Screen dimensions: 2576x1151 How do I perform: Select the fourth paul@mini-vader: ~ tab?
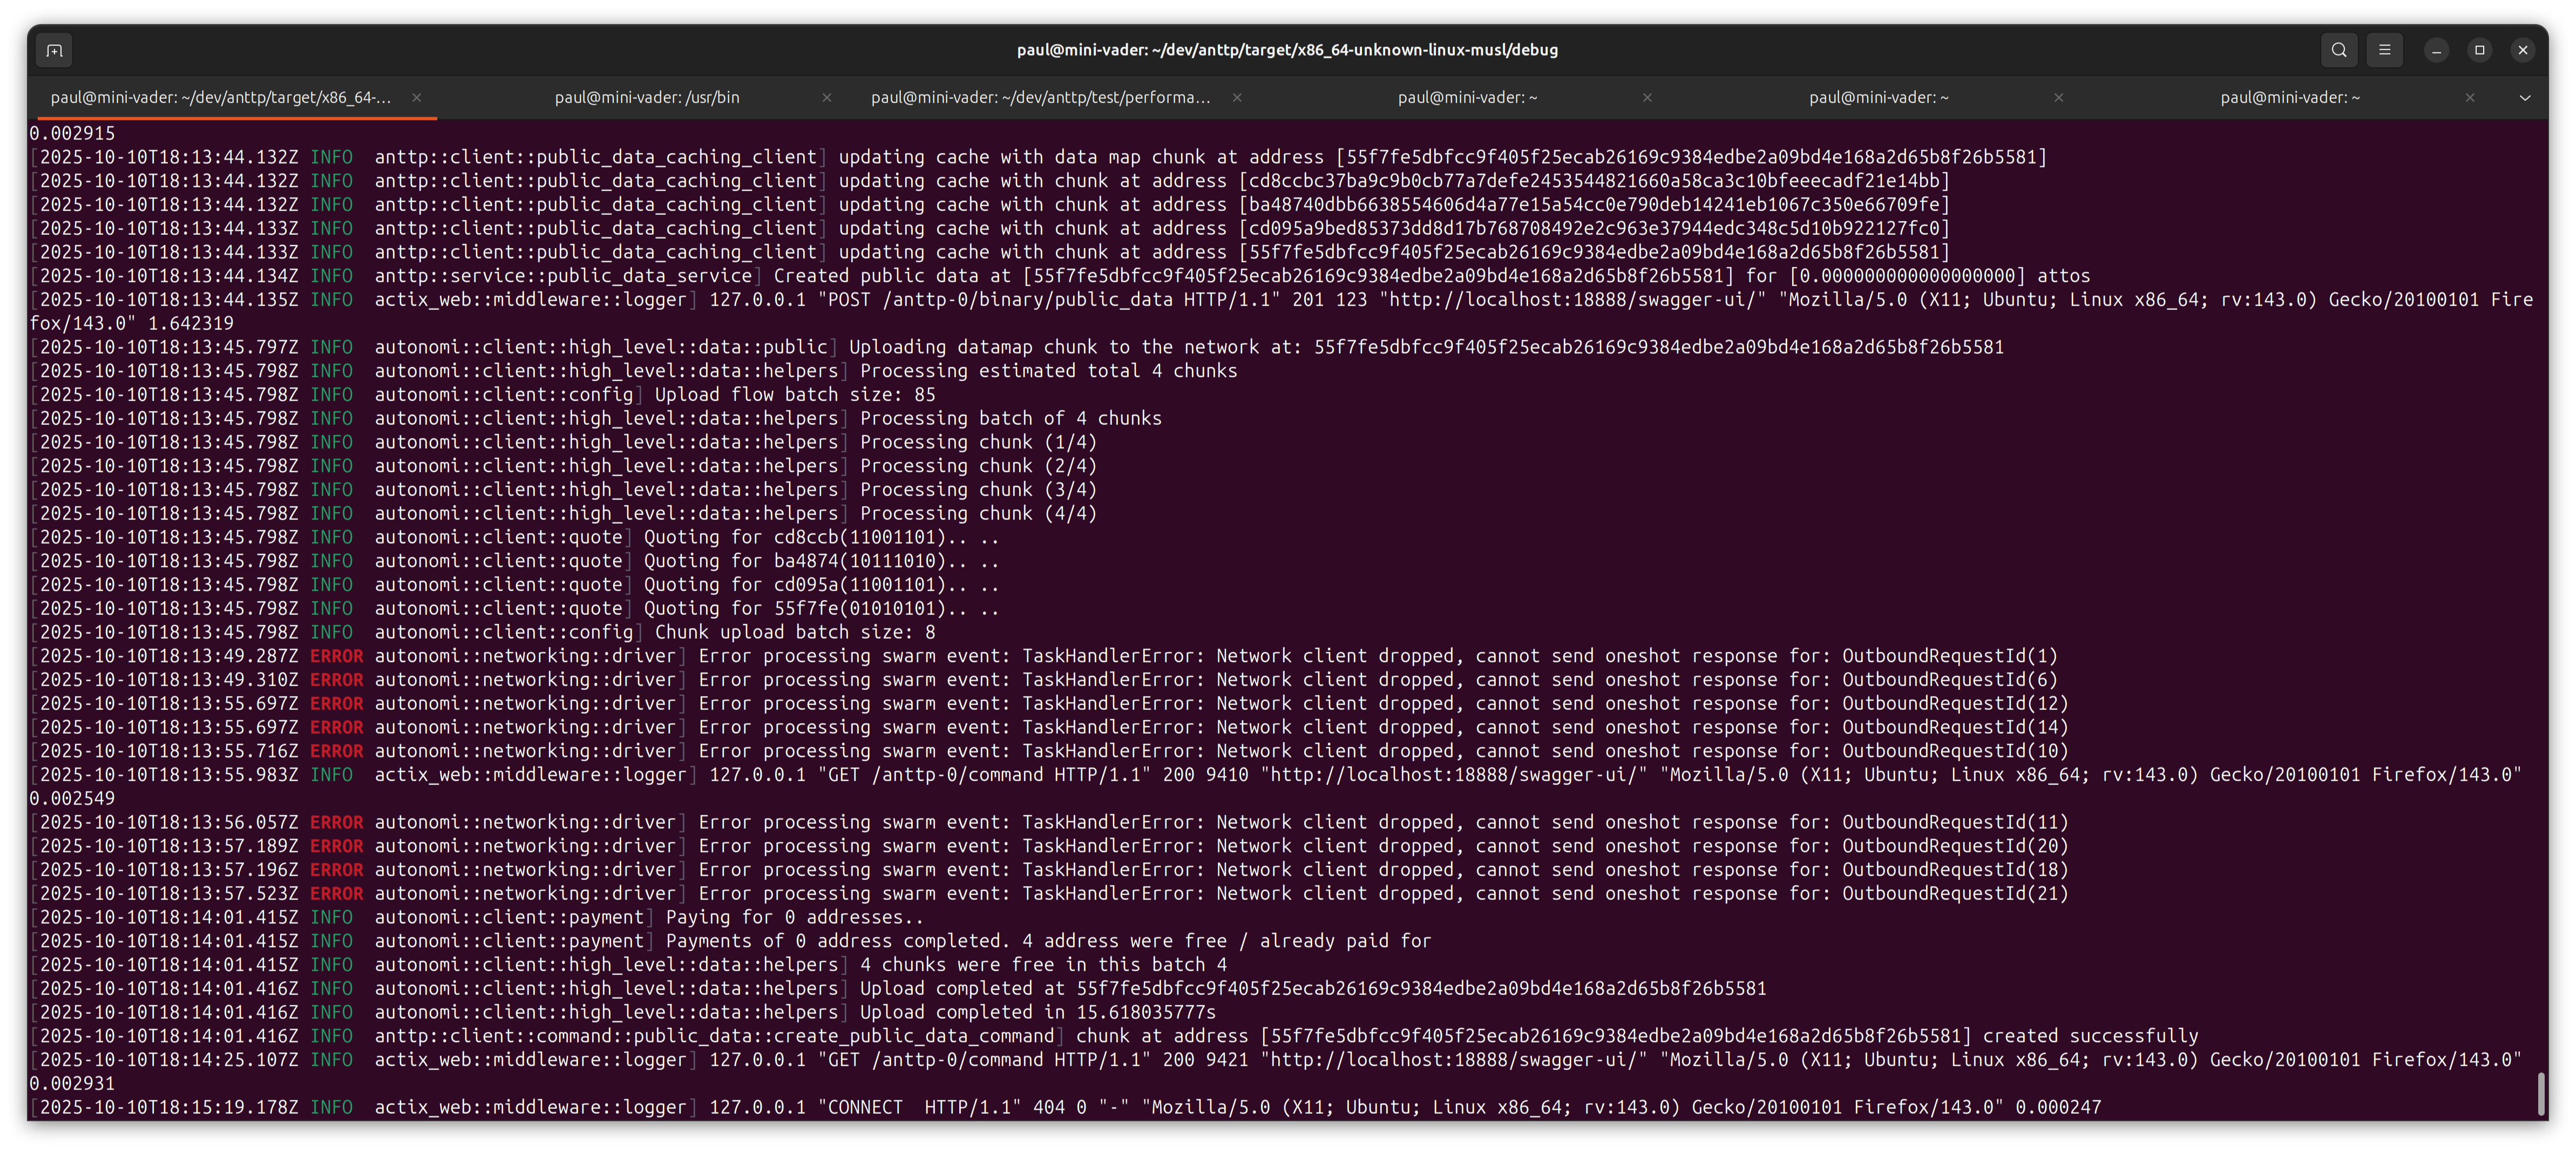point(1467,98)
